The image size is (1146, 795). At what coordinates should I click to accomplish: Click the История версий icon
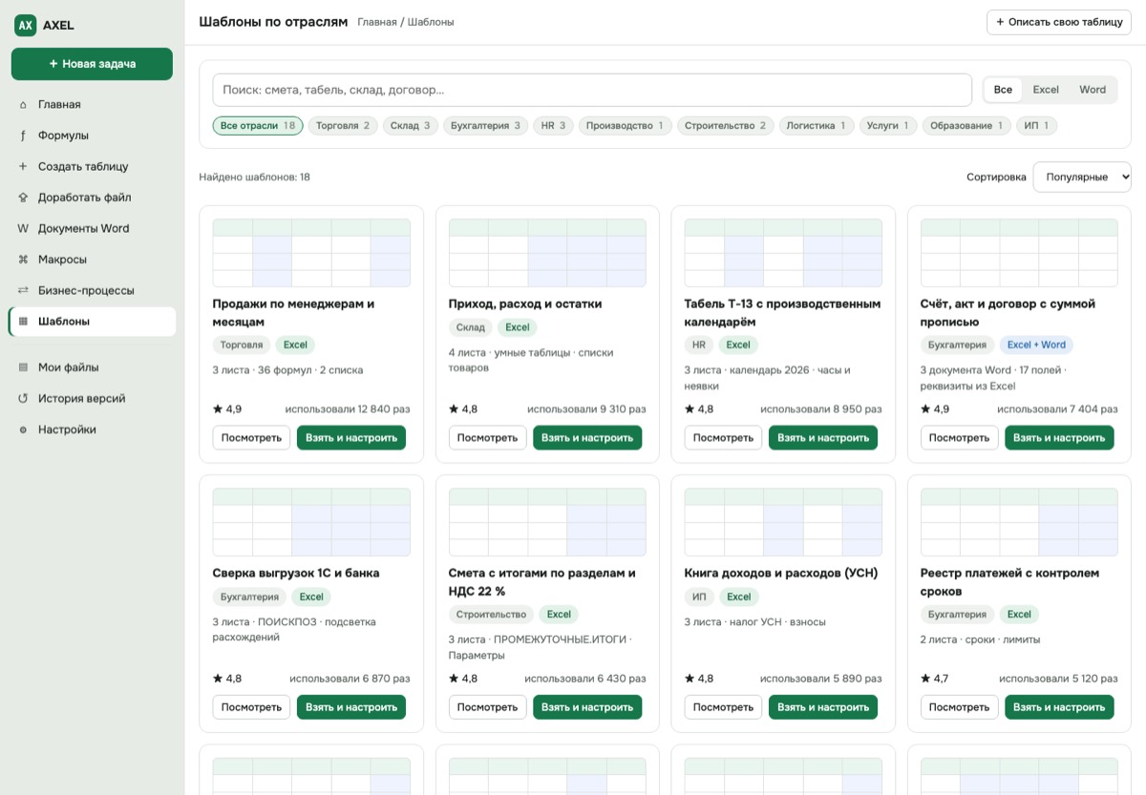click(23, 399)
